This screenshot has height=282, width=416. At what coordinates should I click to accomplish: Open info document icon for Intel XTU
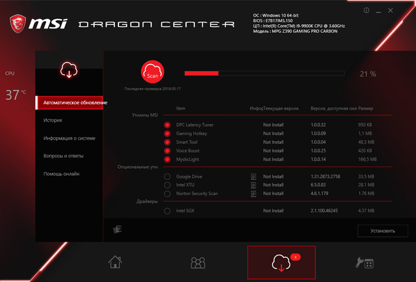254,185
